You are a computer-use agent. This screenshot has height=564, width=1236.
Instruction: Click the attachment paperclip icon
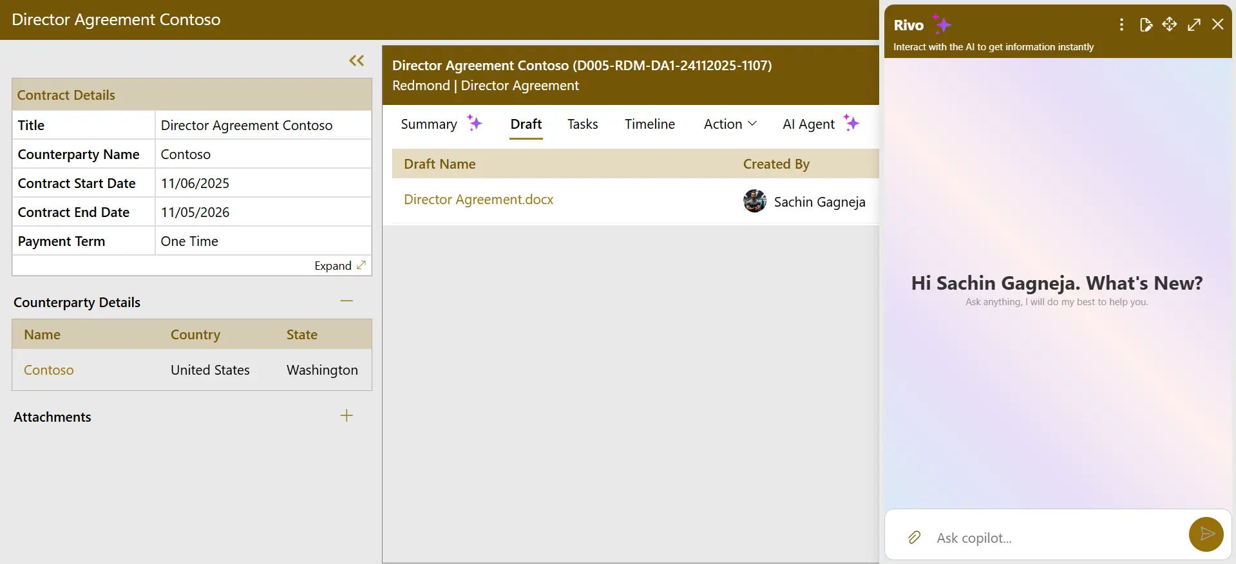pyautogui.click(x=914, y=538)
